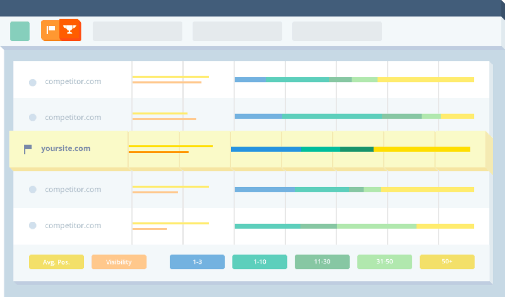This screenshot has width=505, height=297.
Task: Toggle the 1-3 ranking legend
Action: tap(197, 262)
